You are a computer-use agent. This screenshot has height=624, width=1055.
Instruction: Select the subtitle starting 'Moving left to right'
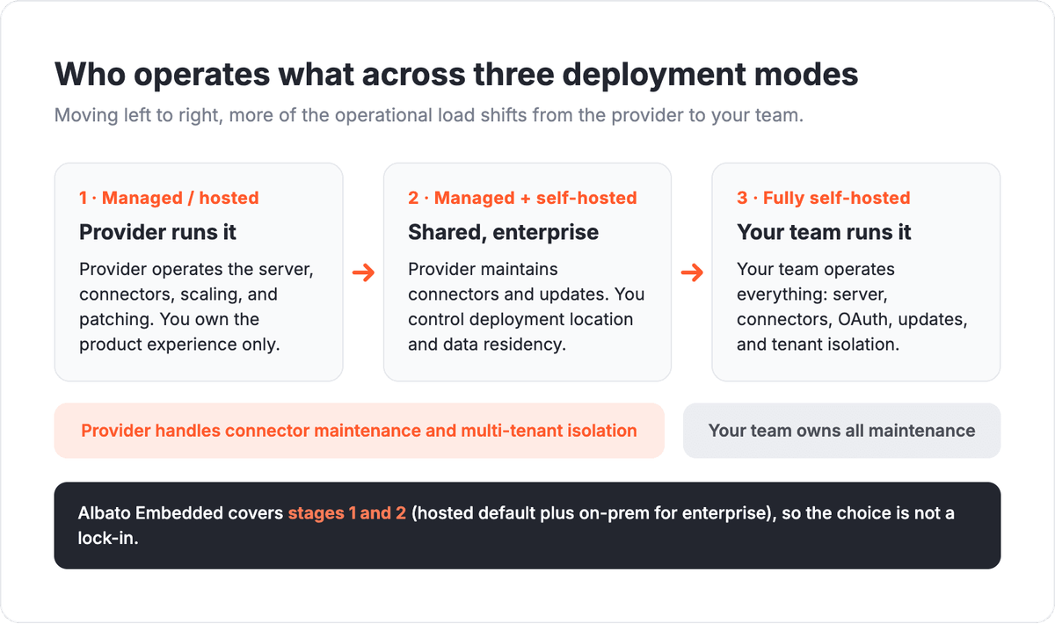click(x=428, y=116)
